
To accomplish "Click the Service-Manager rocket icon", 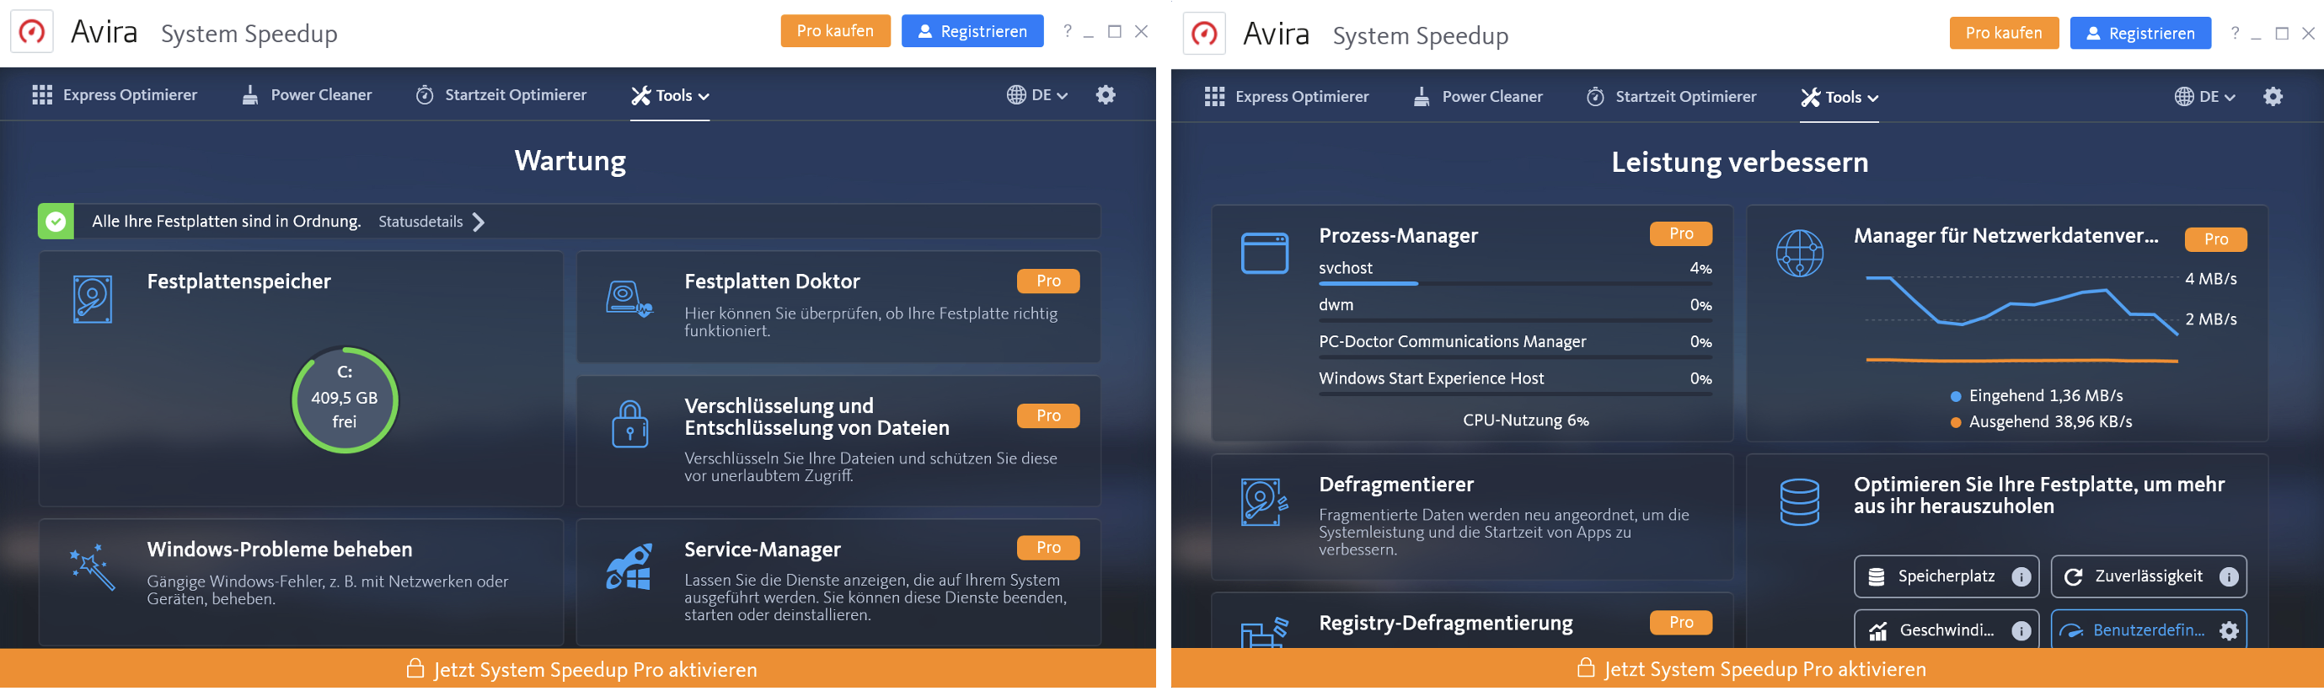I will pos(629,566).
